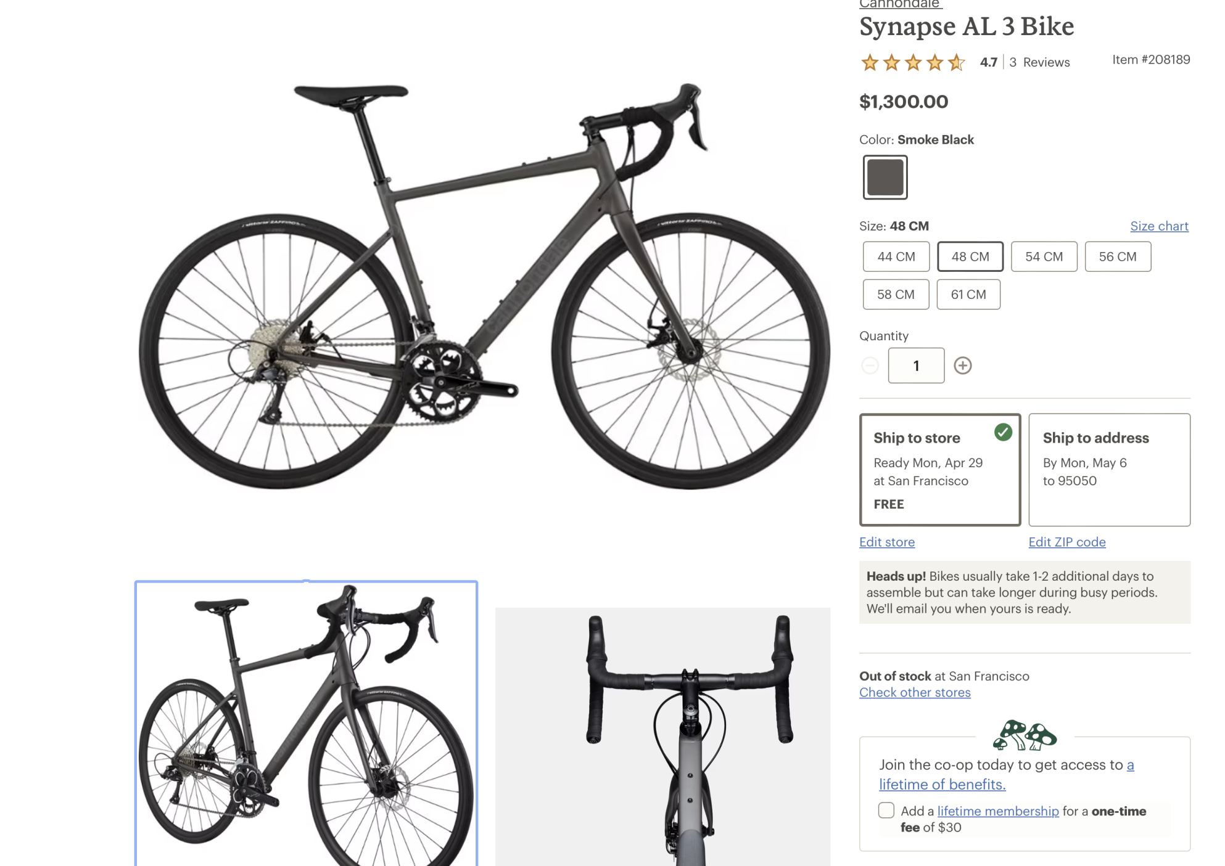Viewport: 1225px width, 866px height.
Task: Enable the lifetime membership checkbox
Action: [x=886, y=810]
